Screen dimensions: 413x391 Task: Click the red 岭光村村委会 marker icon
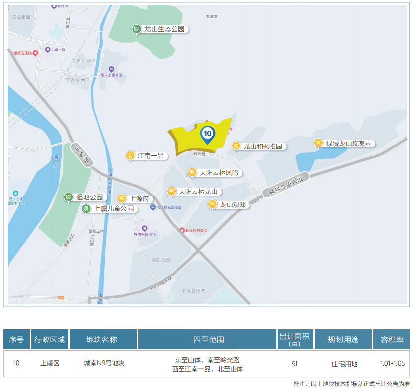tap(182, 230)
